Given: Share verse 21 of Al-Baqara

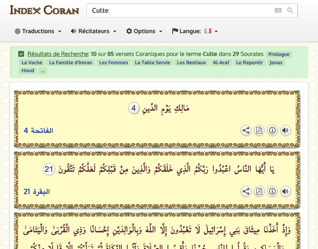Looking at the screenshot, I should tap(246, 191).
